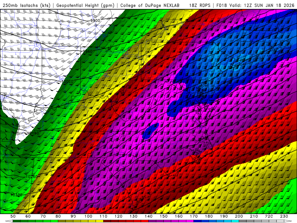Click the dark gray swatch just right of the 200 mark
Viewport: 297px width, 223px height.
(243, 221)
